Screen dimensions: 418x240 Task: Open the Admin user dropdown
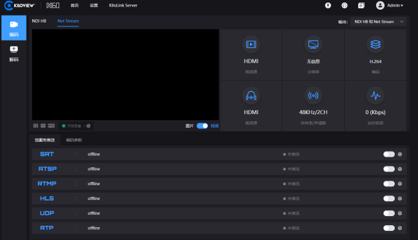390,5
